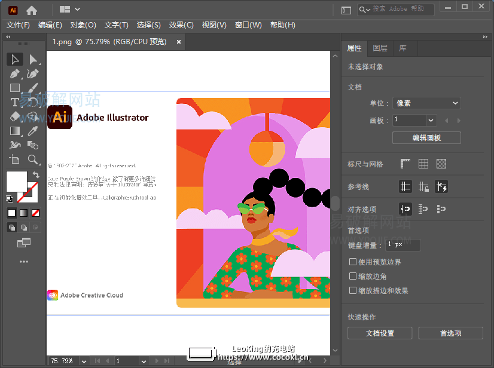Viewport: 494px width, 368px height.
Task: Toggle Lock Guides icon
Action: (423, 186)
